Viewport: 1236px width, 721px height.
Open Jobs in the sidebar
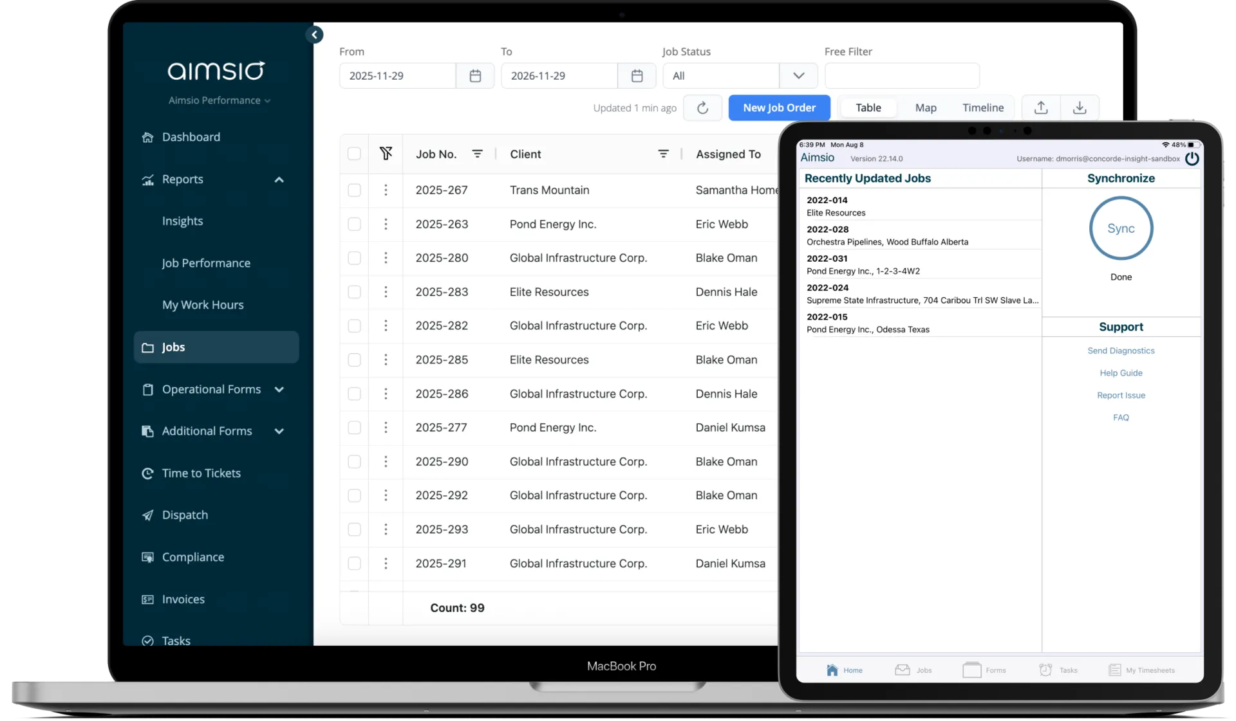[216, 347]
